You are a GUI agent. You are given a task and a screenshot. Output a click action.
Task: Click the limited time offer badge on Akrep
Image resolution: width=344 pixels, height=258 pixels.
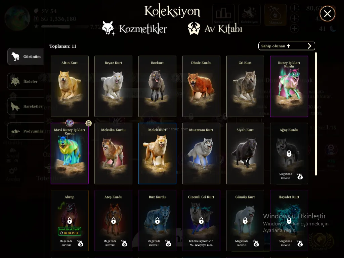coord(70,231)
